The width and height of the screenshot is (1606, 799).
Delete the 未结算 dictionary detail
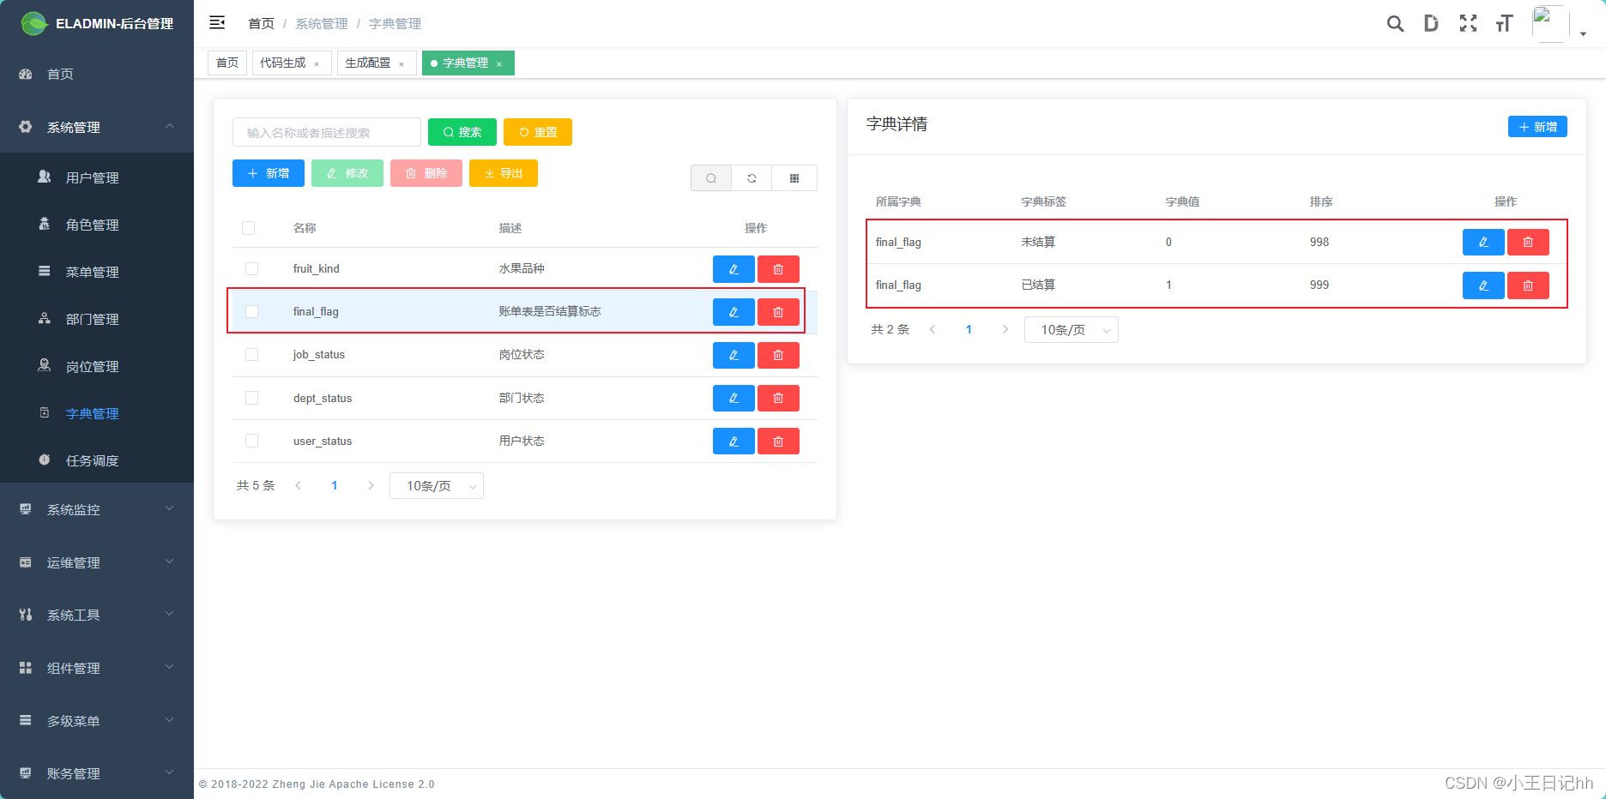[1528, 242]
